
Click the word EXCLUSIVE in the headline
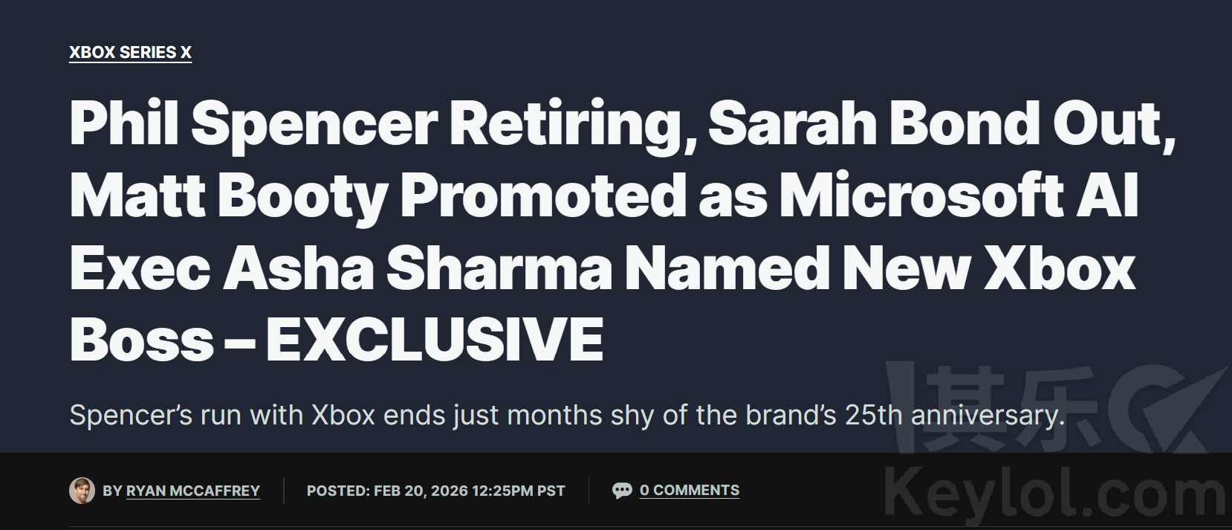pyautogui.click(x=434, y=340)
